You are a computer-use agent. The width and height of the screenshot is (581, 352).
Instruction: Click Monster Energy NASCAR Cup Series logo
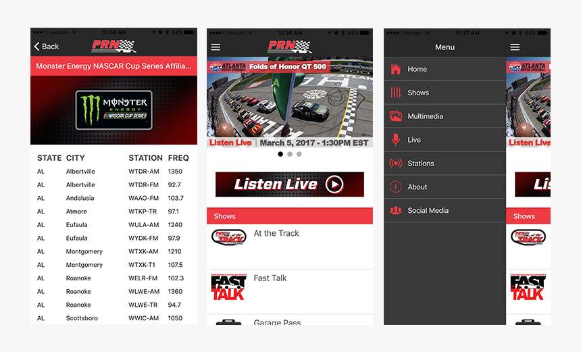coord(113,110)
